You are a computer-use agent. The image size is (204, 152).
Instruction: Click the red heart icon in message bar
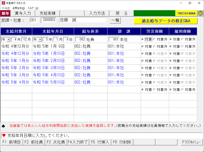[4, 135]
